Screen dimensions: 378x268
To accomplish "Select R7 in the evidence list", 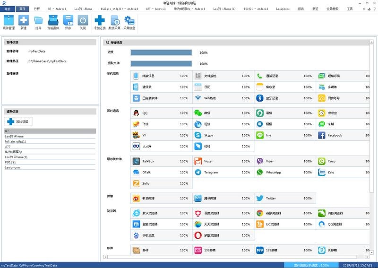I will click(x=50, y=131).
